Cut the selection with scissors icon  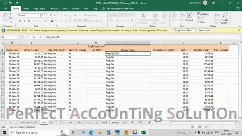coord(11,14)
